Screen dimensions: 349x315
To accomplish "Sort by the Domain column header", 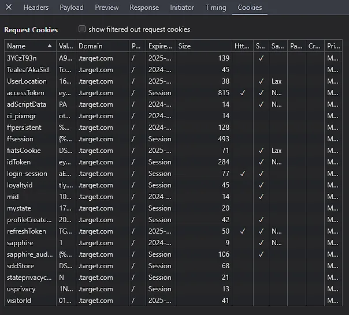I will click(102, 46).
